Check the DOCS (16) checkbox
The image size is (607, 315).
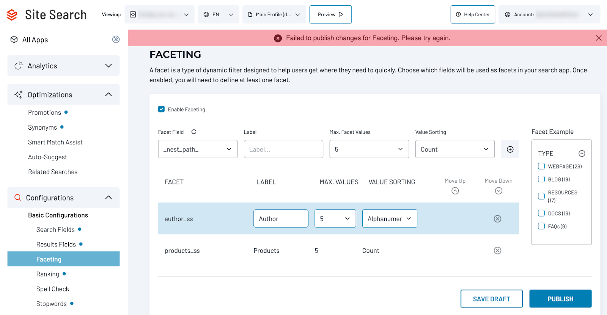[541, 213]
